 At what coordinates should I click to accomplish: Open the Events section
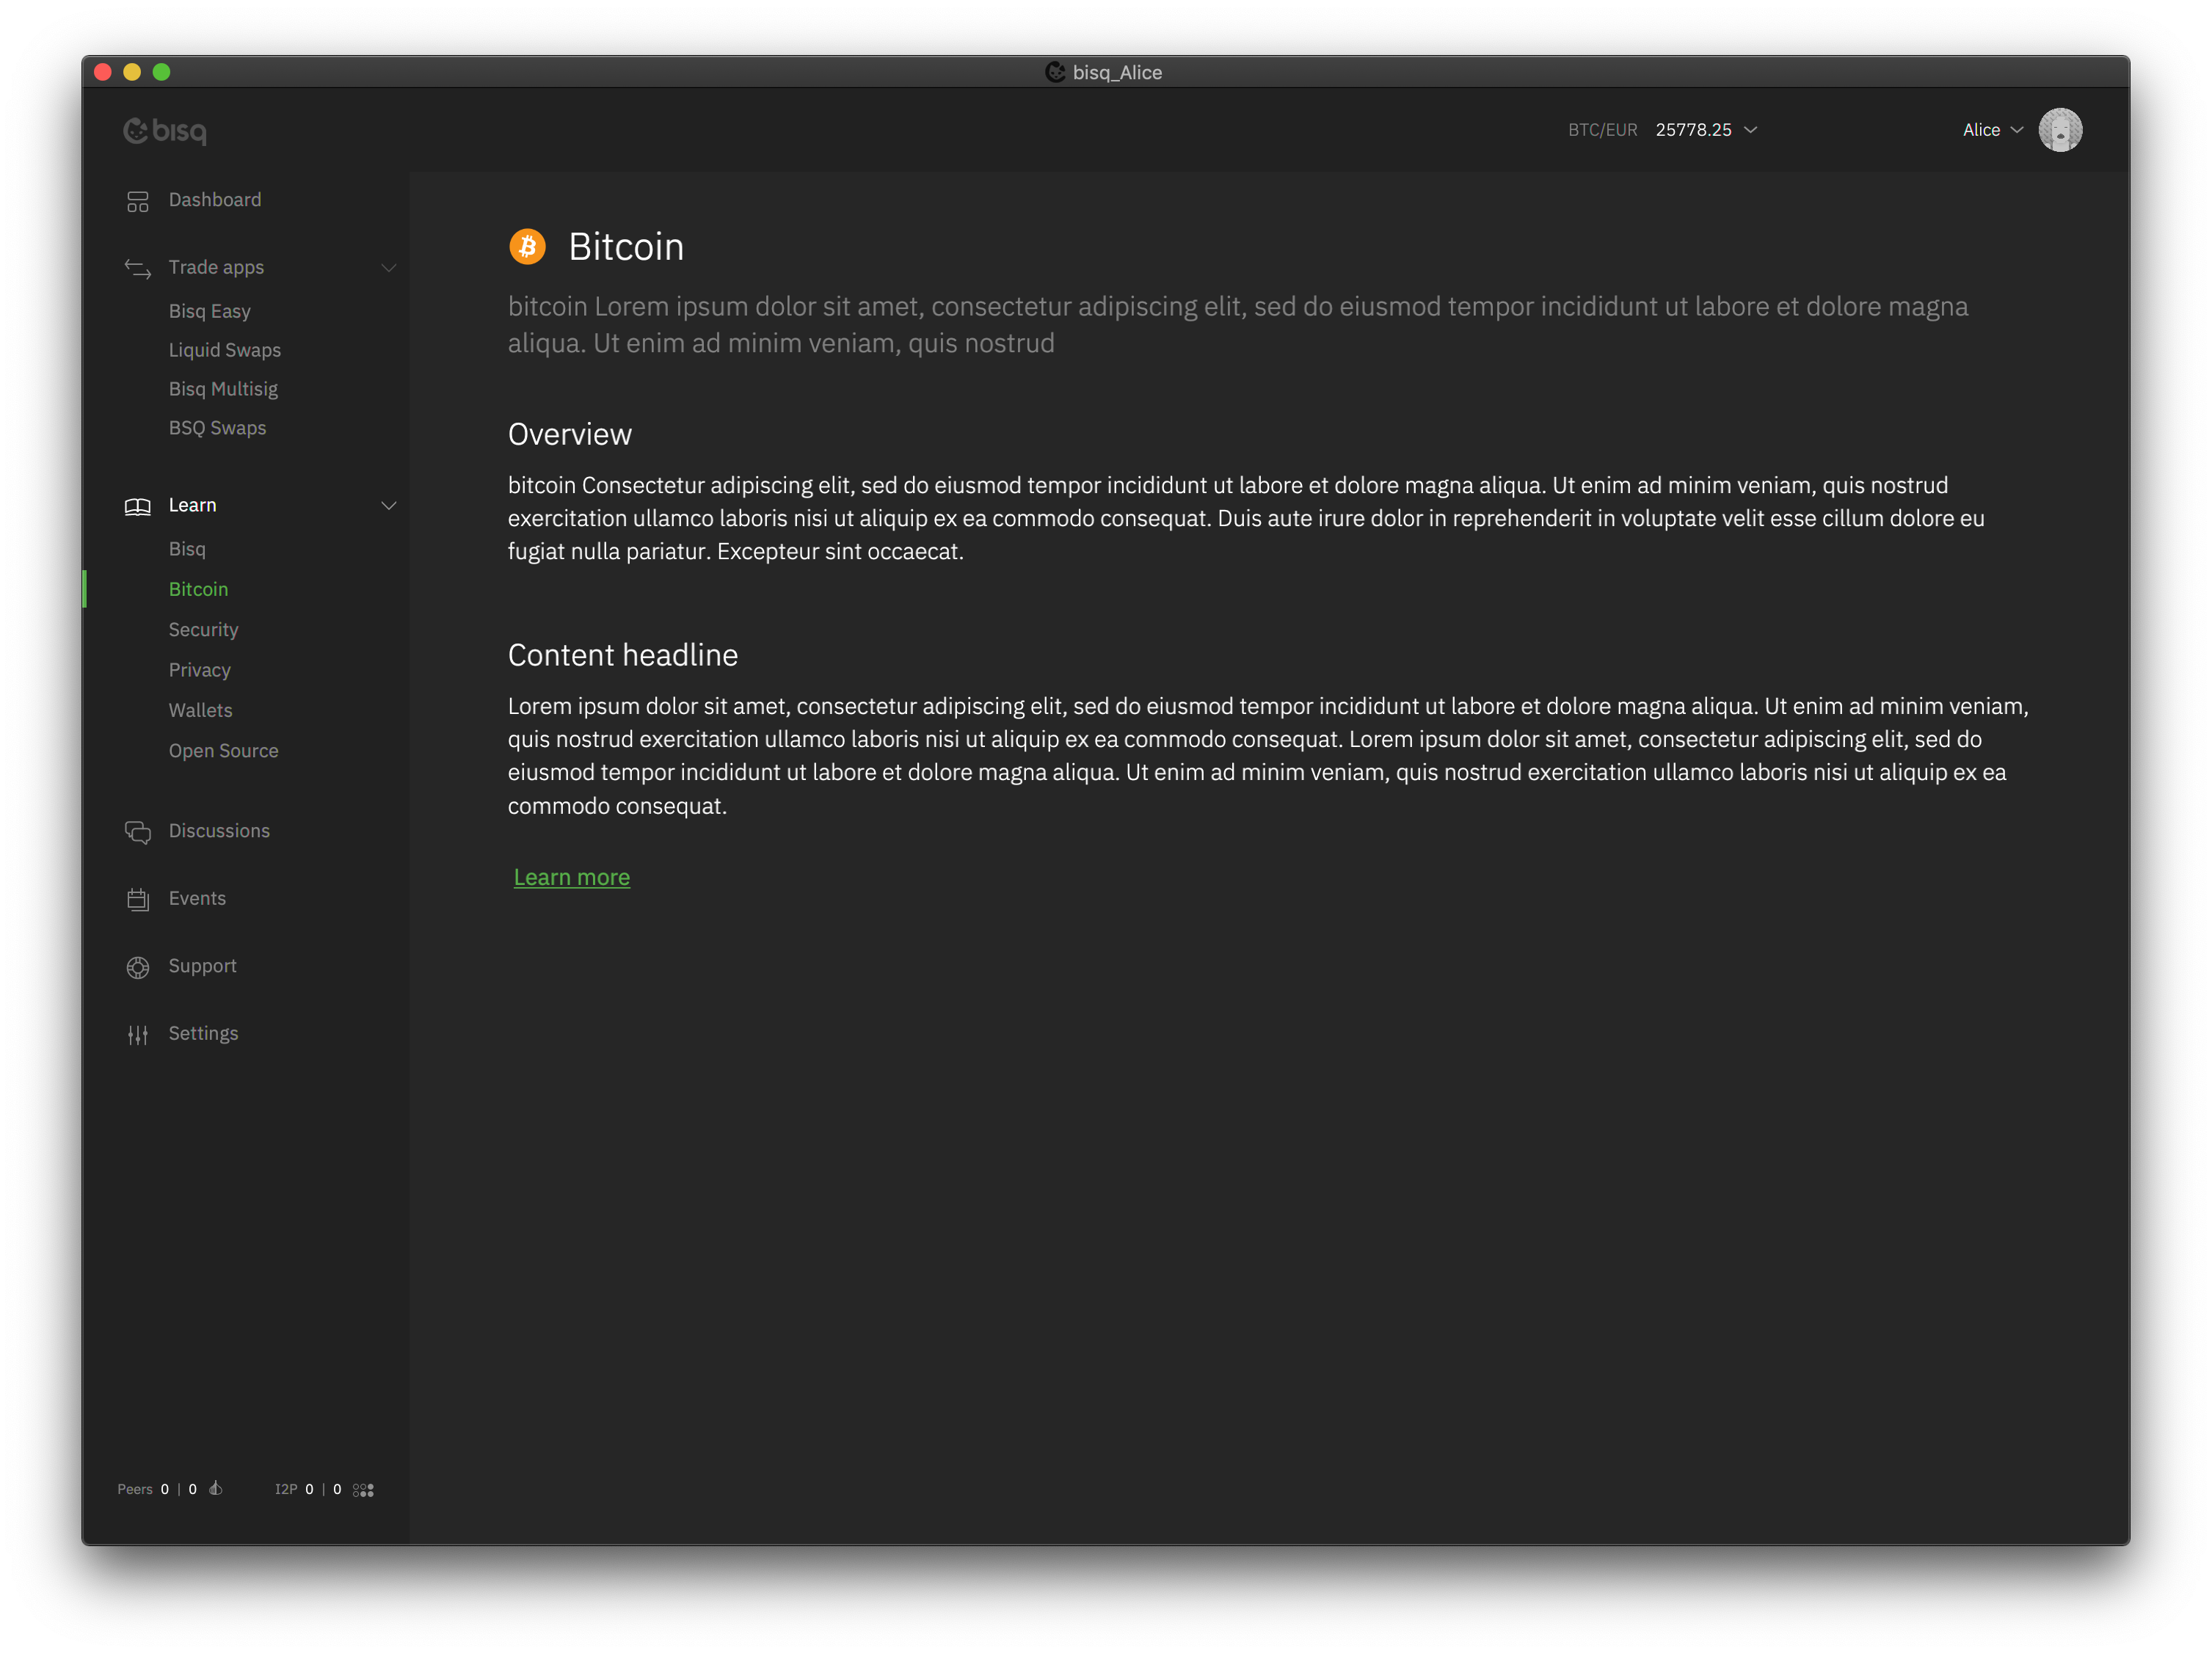[x=197, y=898]
